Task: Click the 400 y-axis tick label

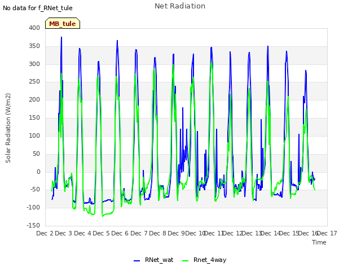Action: pos(34,28)
